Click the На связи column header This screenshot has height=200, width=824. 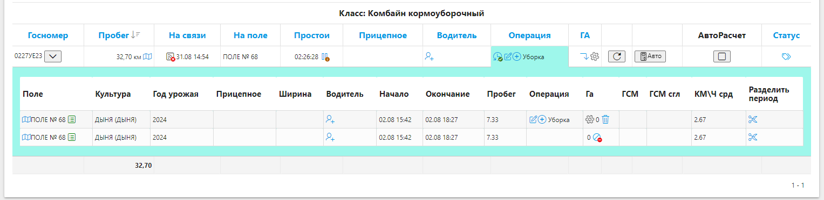point(187,35)
